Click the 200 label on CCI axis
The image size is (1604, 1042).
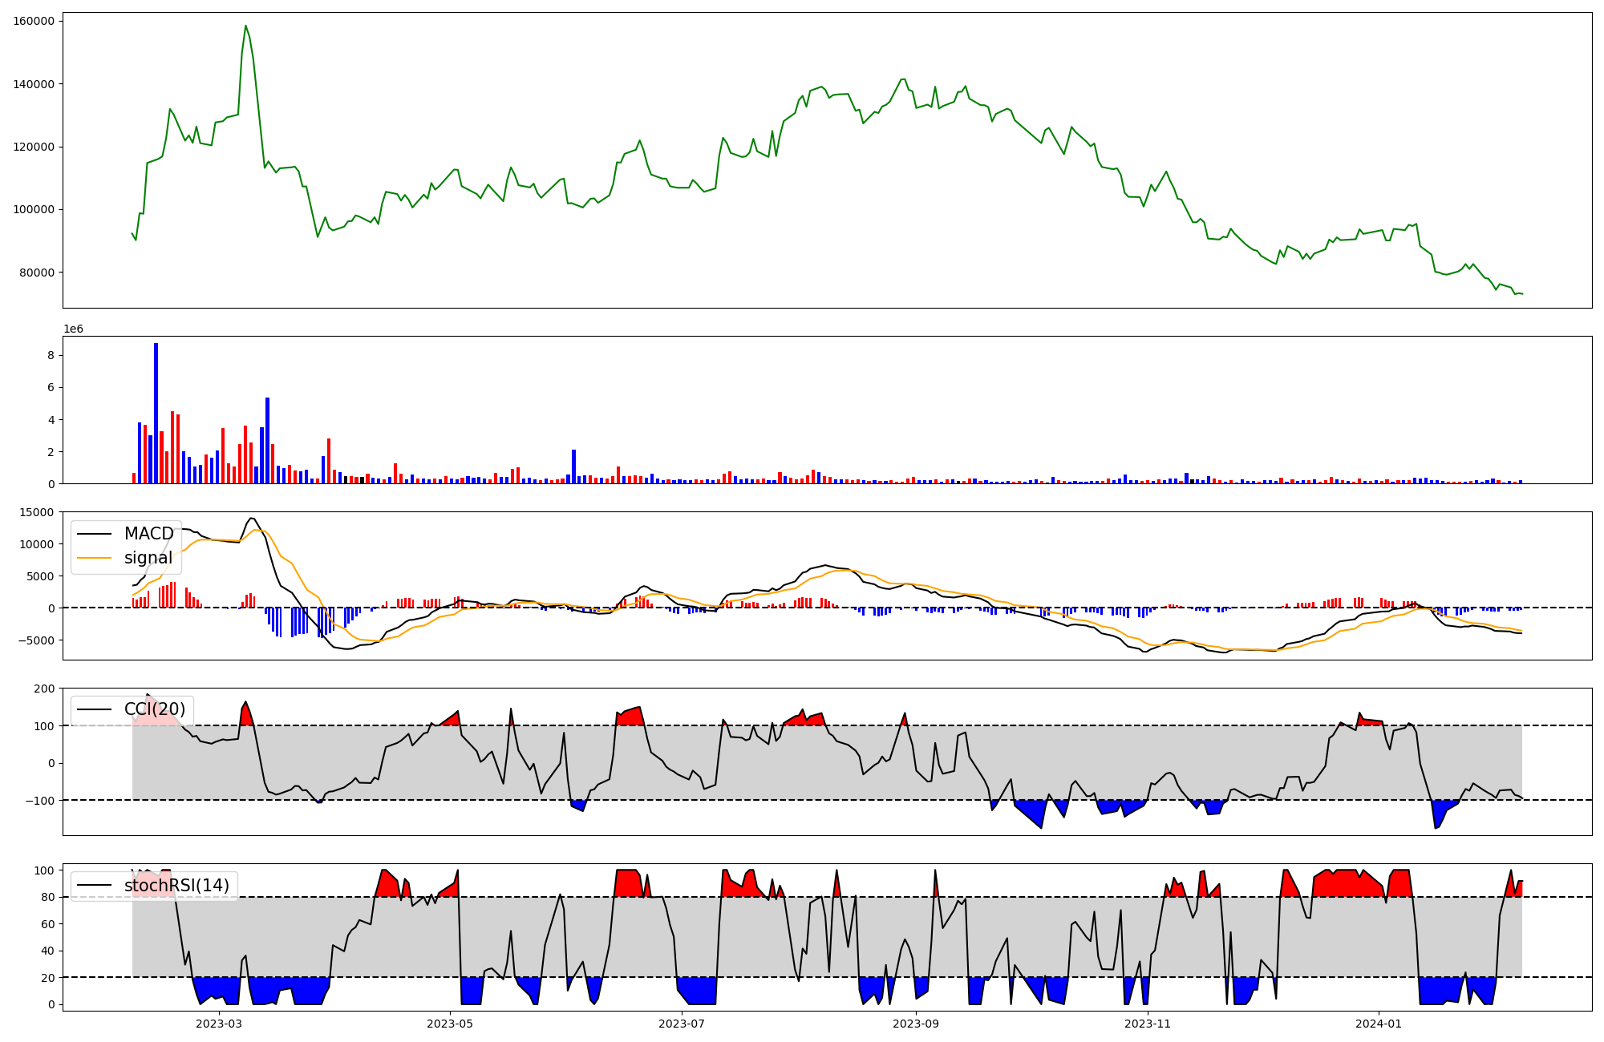click(x=44, y=689)
